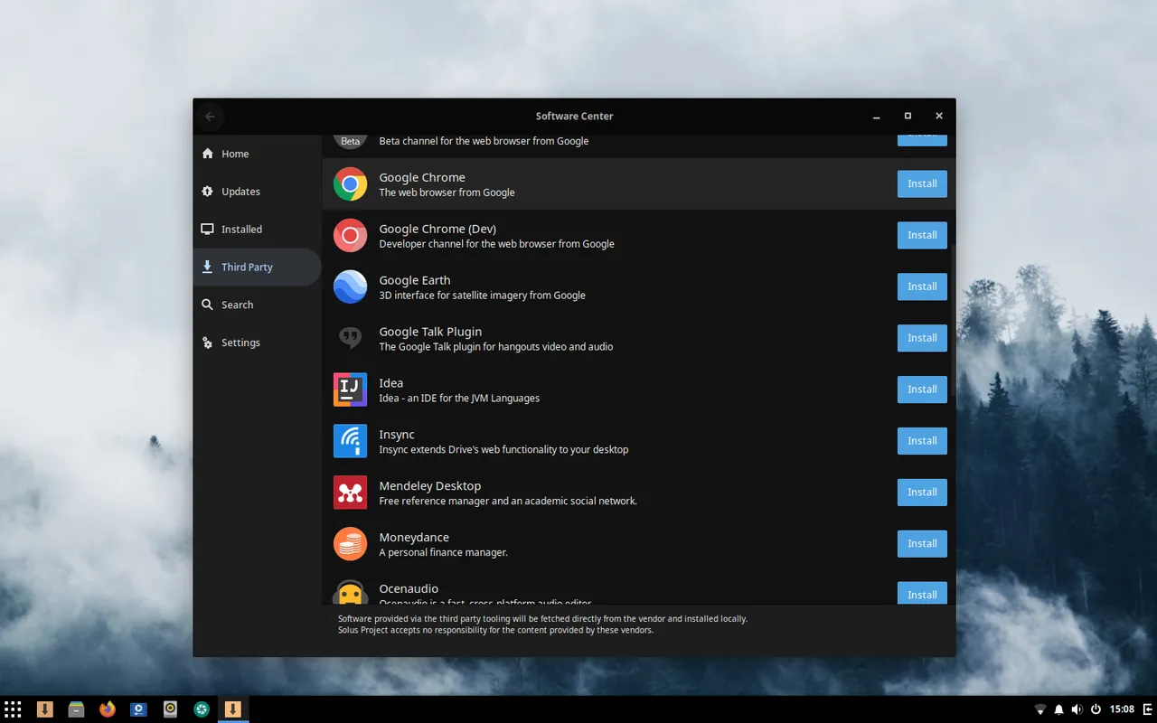Click the Installed monitor icon

208,230
